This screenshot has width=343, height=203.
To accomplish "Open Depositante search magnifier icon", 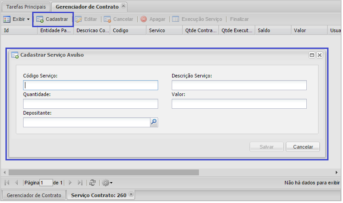I will click(x=154, y=122).
